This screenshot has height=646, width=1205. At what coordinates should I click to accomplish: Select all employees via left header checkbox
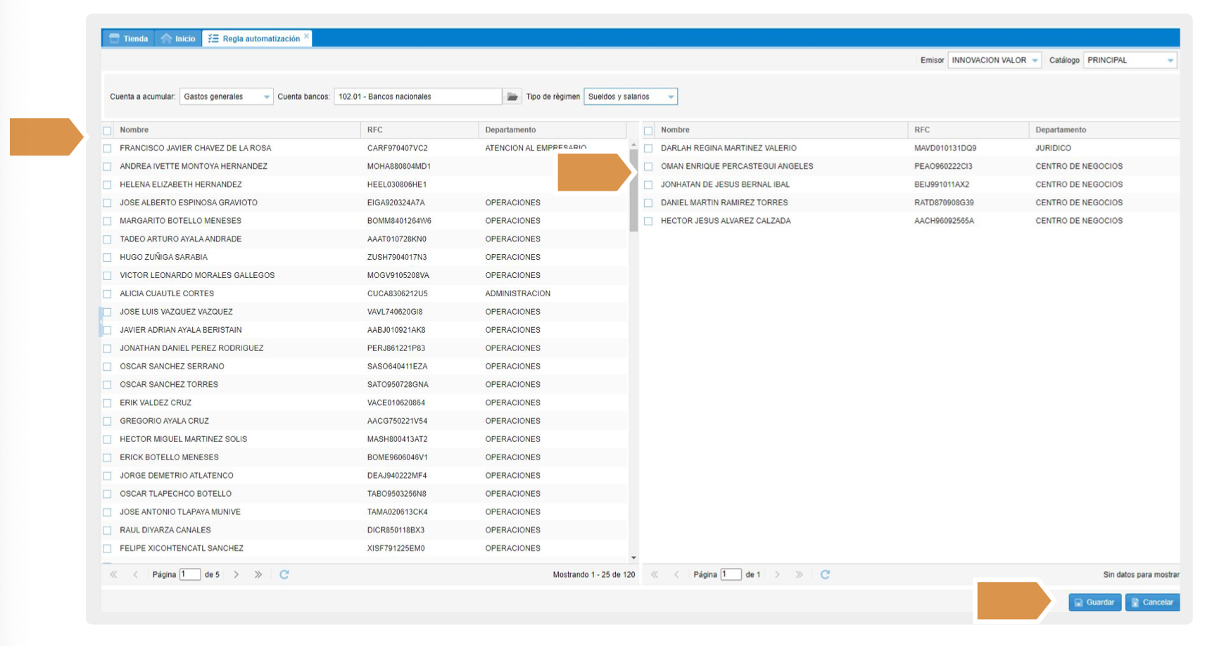pos(107,130)
